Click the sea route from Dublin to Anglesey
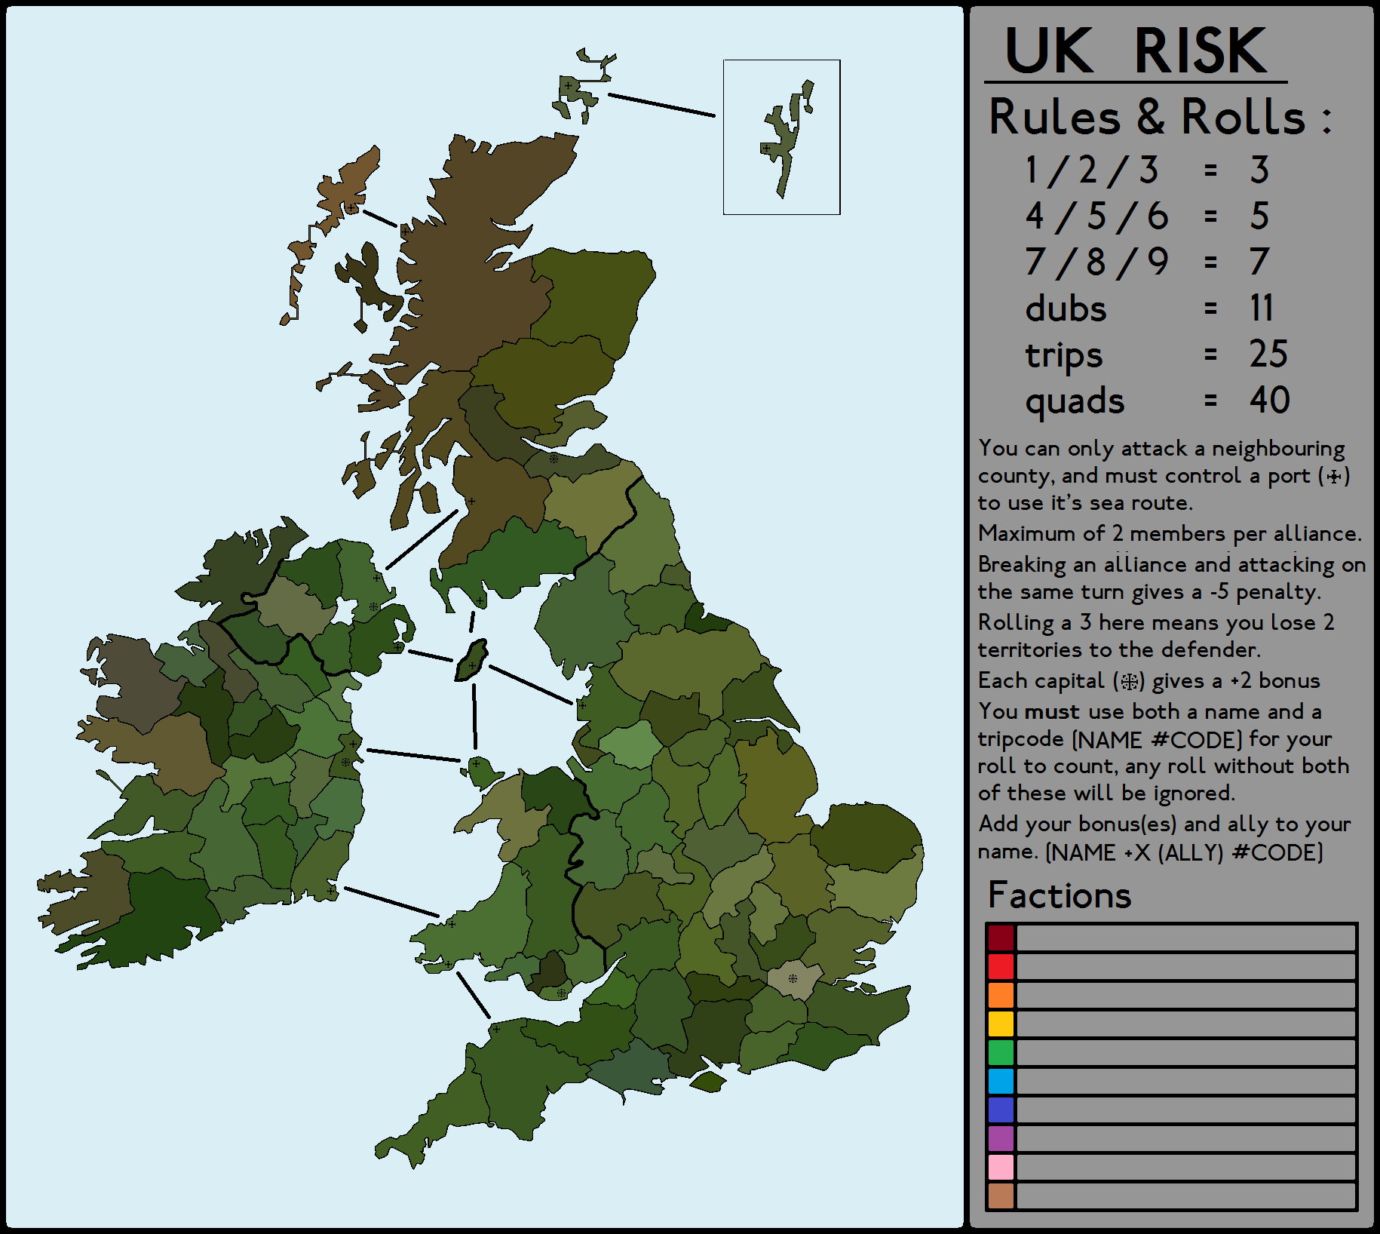Screen dimensions: 1380x1234 (x=413, y=755)
